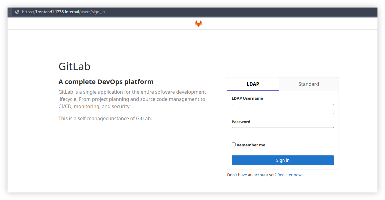
Task: Switch to the Standard login tab
Action: [308, 84]
